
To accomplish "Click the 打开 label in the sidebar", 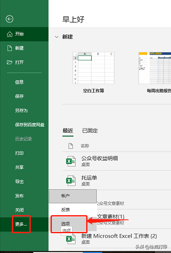I will 19,62.
